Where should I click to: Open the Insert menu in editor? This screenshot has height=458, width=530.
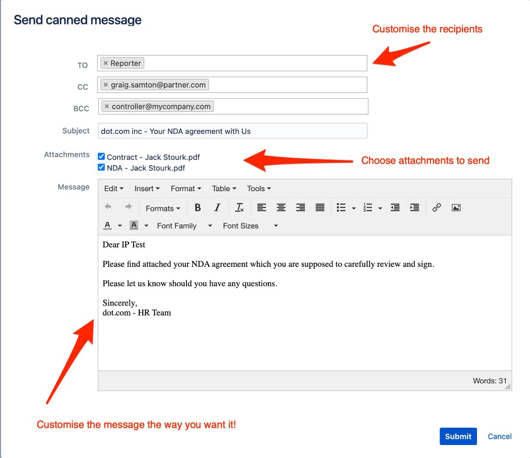[146, 188]
